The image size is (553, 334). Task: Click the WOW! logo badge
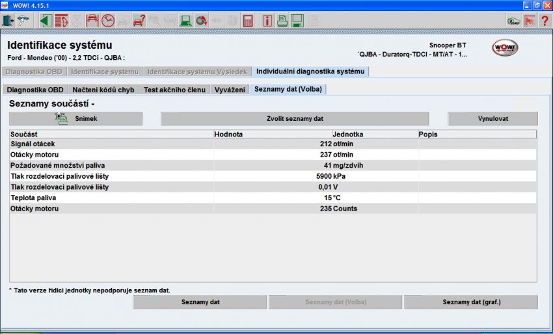tap(505, 47)
